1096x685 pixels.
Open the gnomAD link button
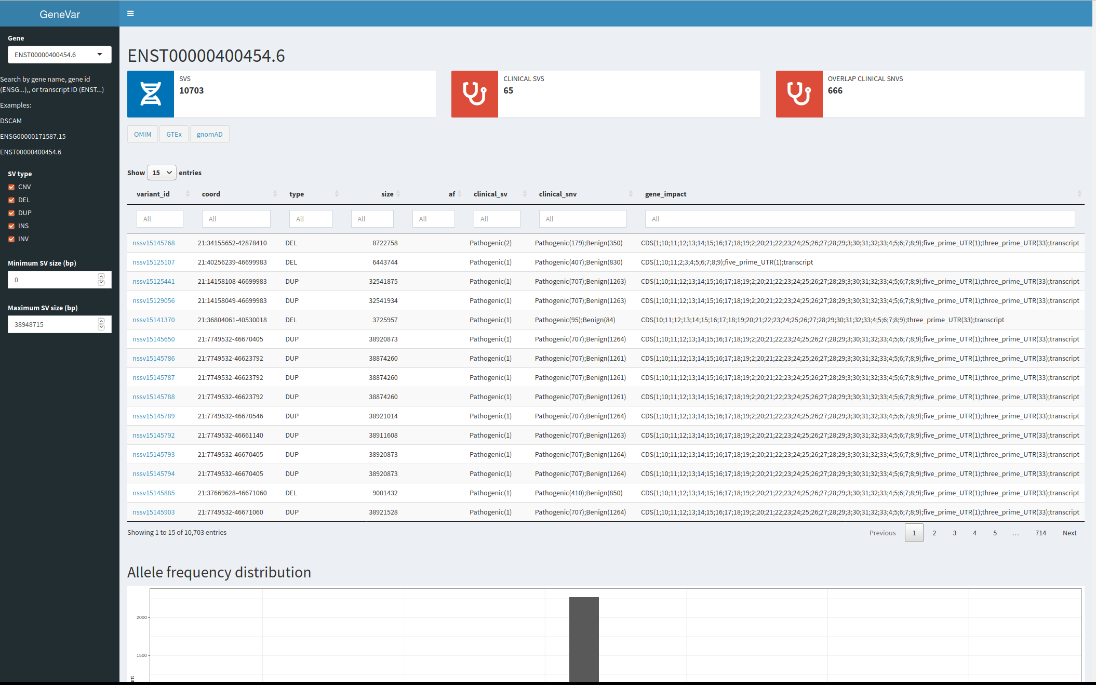click(209, 134)
